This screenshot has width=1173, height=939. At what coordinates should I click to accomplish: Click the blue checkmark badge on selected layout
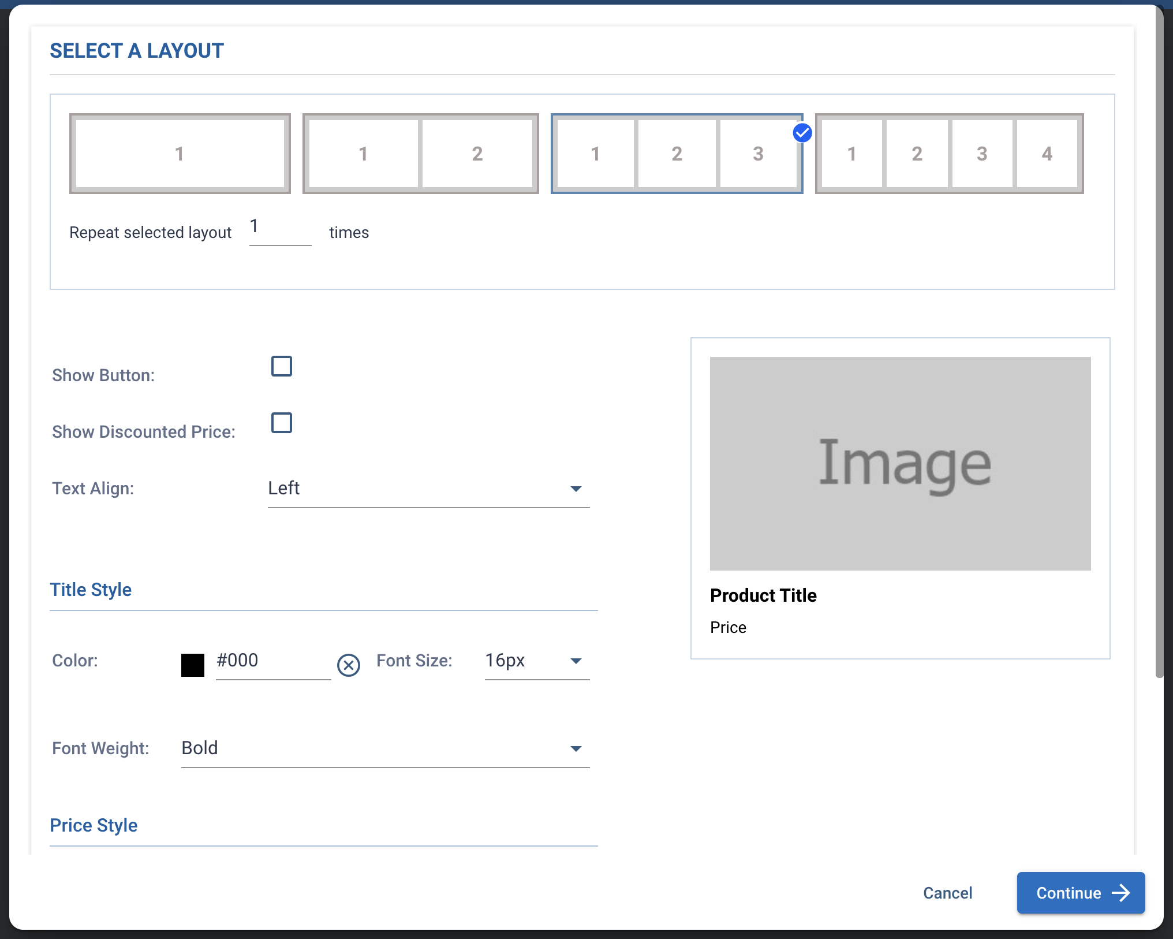pyautogui.click(x=802, y=133)
